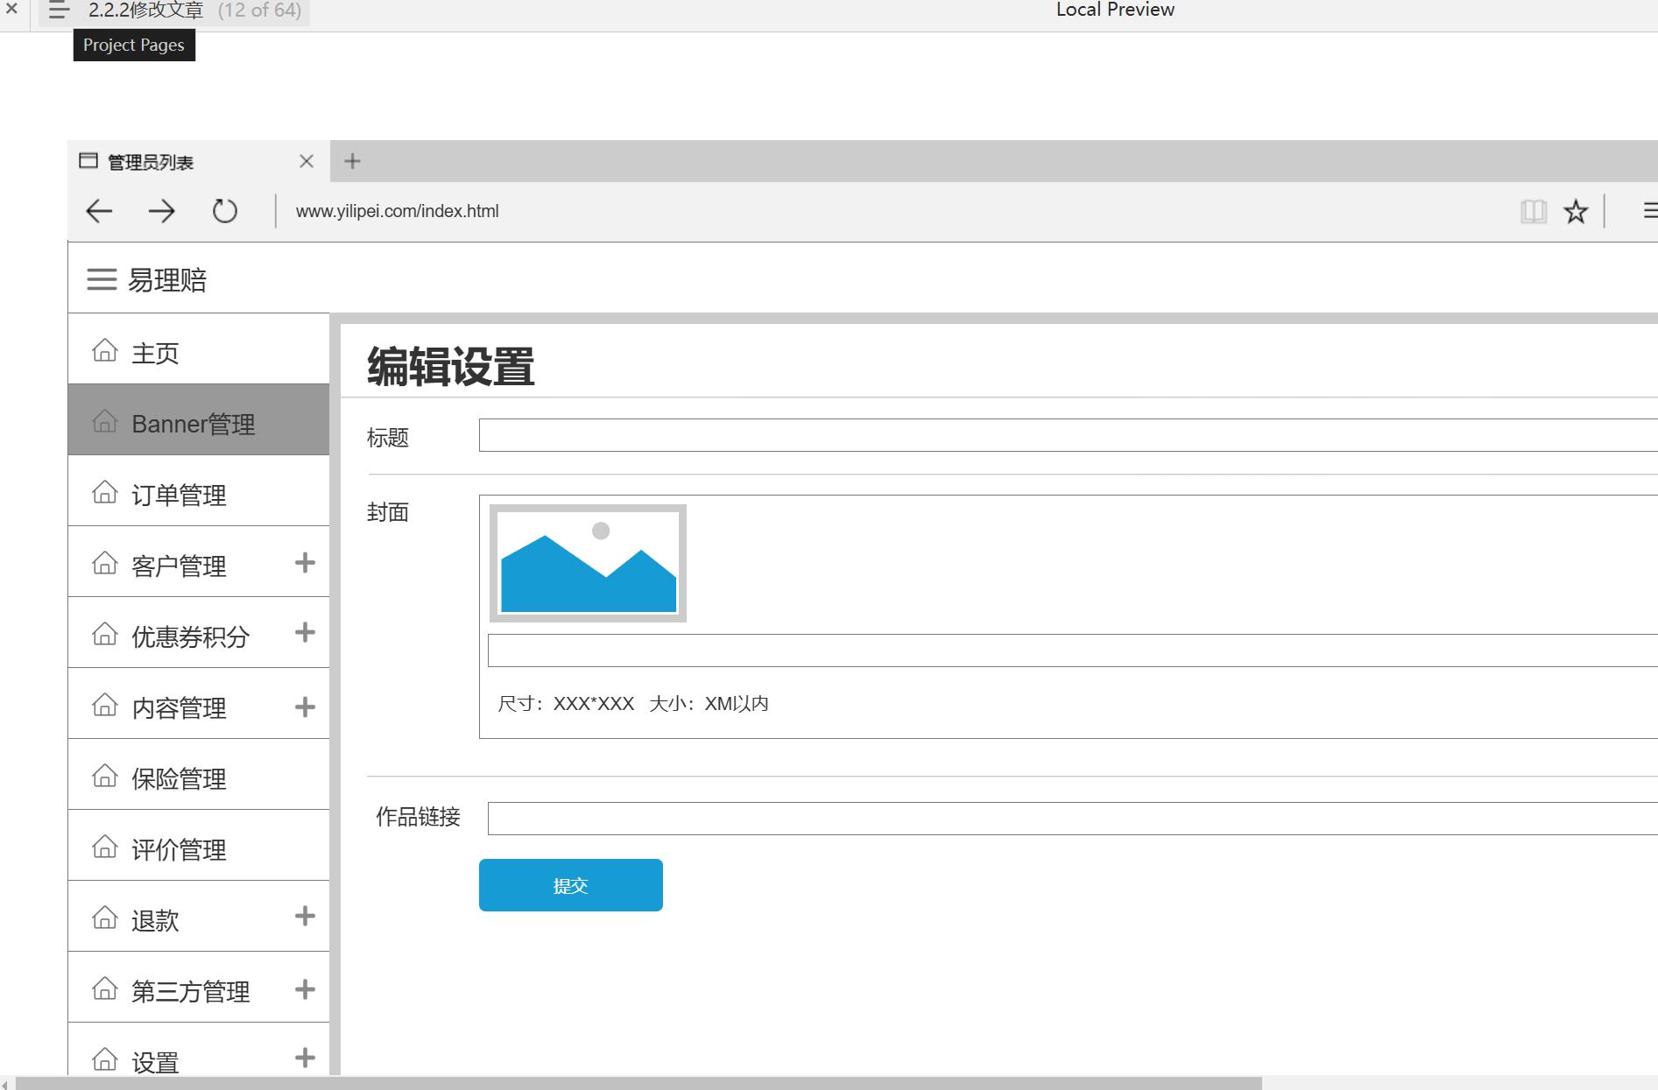Click the home icon beside 设置
The height and width of the screenshot is (1090, 1658).
(x=105, y=1059)
